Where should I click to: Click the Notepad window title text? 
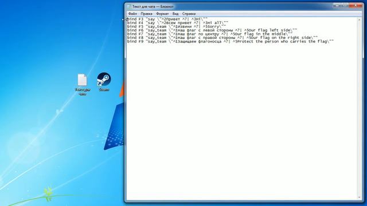153,6
